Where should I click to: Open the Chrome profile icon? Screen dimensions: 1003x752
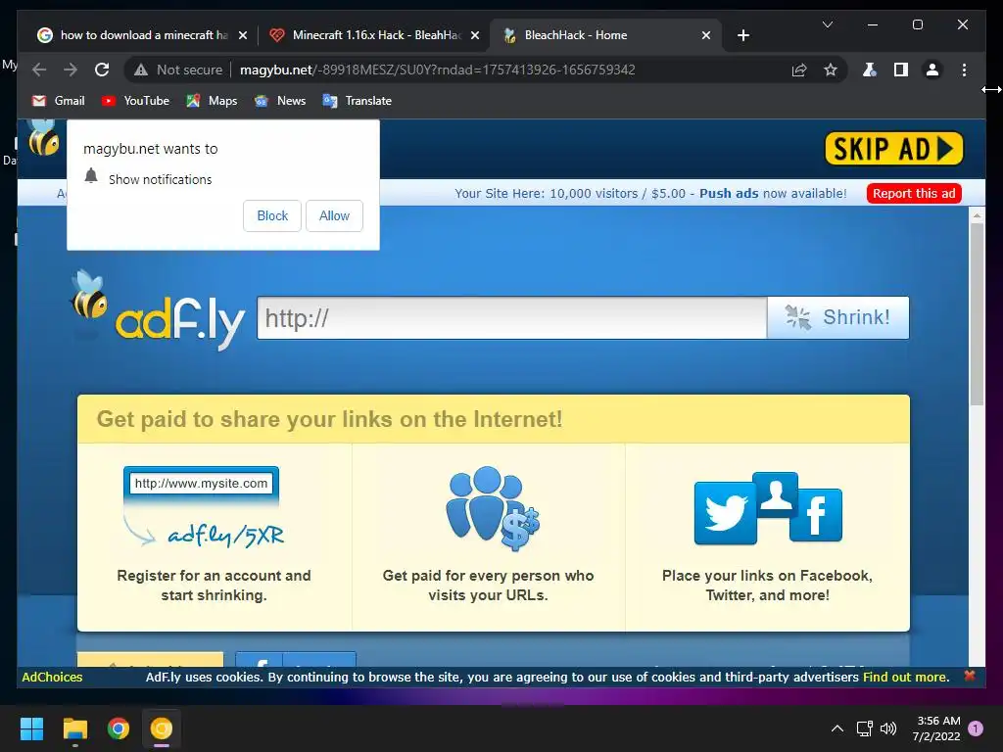[932, 70]
